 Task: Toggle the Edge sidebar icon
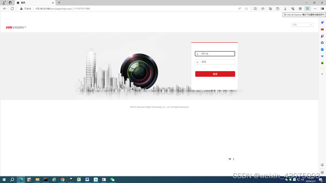(322, 9)
